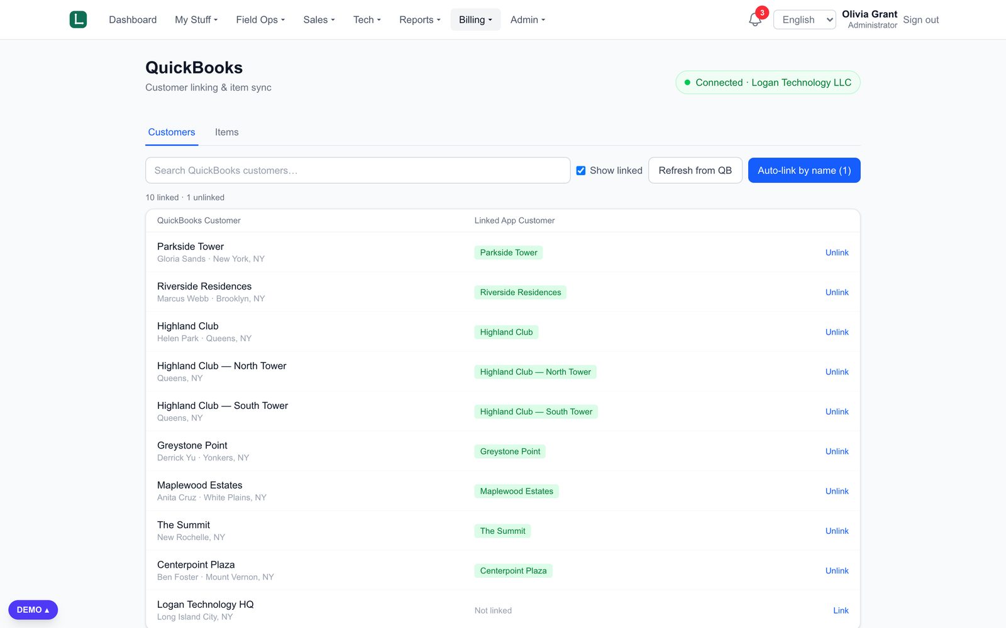
Task: Unlink Highland Club — North Tower
Action: point(837,372)
